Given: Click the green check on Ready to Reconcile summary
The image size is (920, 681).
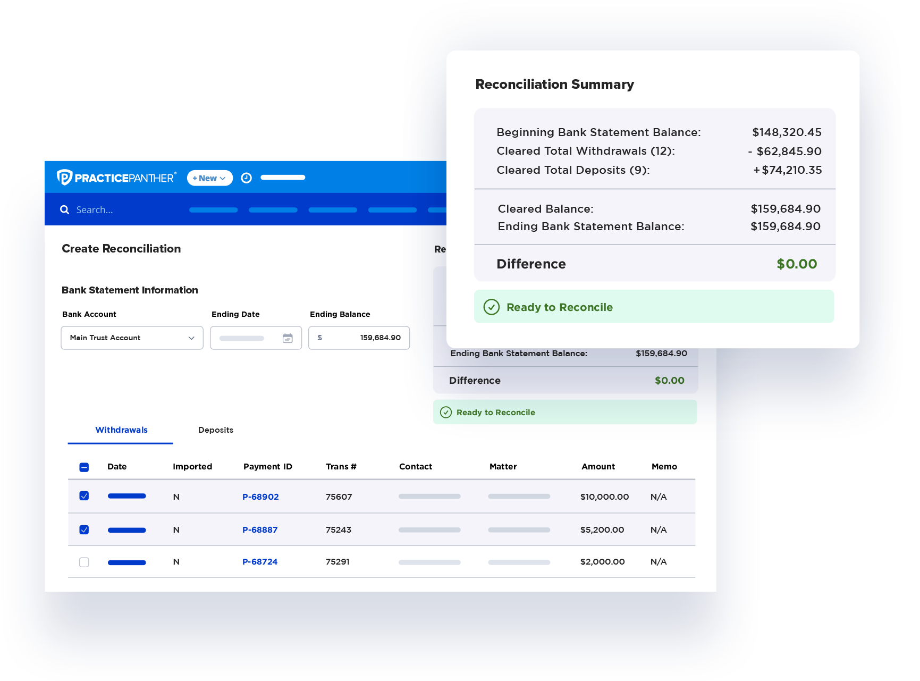Looking at the screenshot, I should click(x=491, y=307).
